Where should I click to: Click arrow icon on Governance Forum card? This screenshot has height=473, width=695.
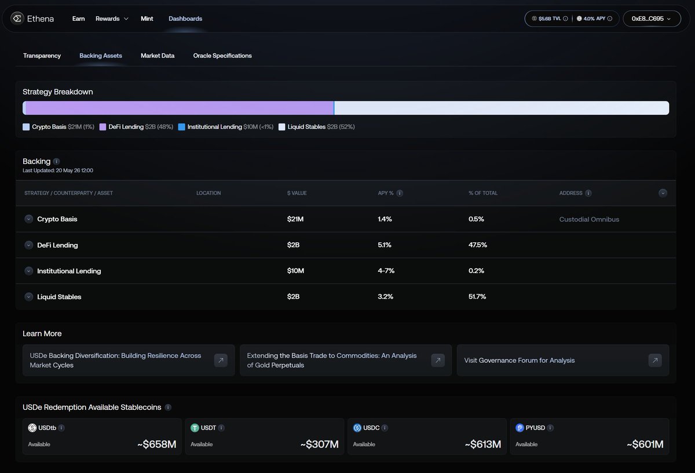[x=655, y=361]
